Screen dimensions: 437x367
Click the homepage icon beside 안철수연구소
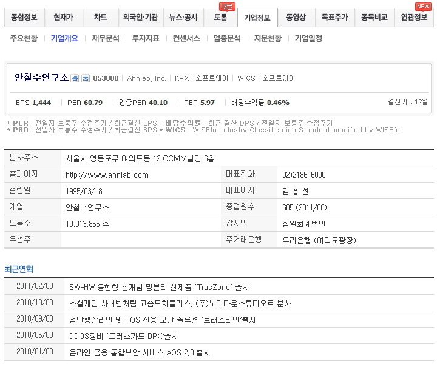pyautogui.click(x=75, y=78)
